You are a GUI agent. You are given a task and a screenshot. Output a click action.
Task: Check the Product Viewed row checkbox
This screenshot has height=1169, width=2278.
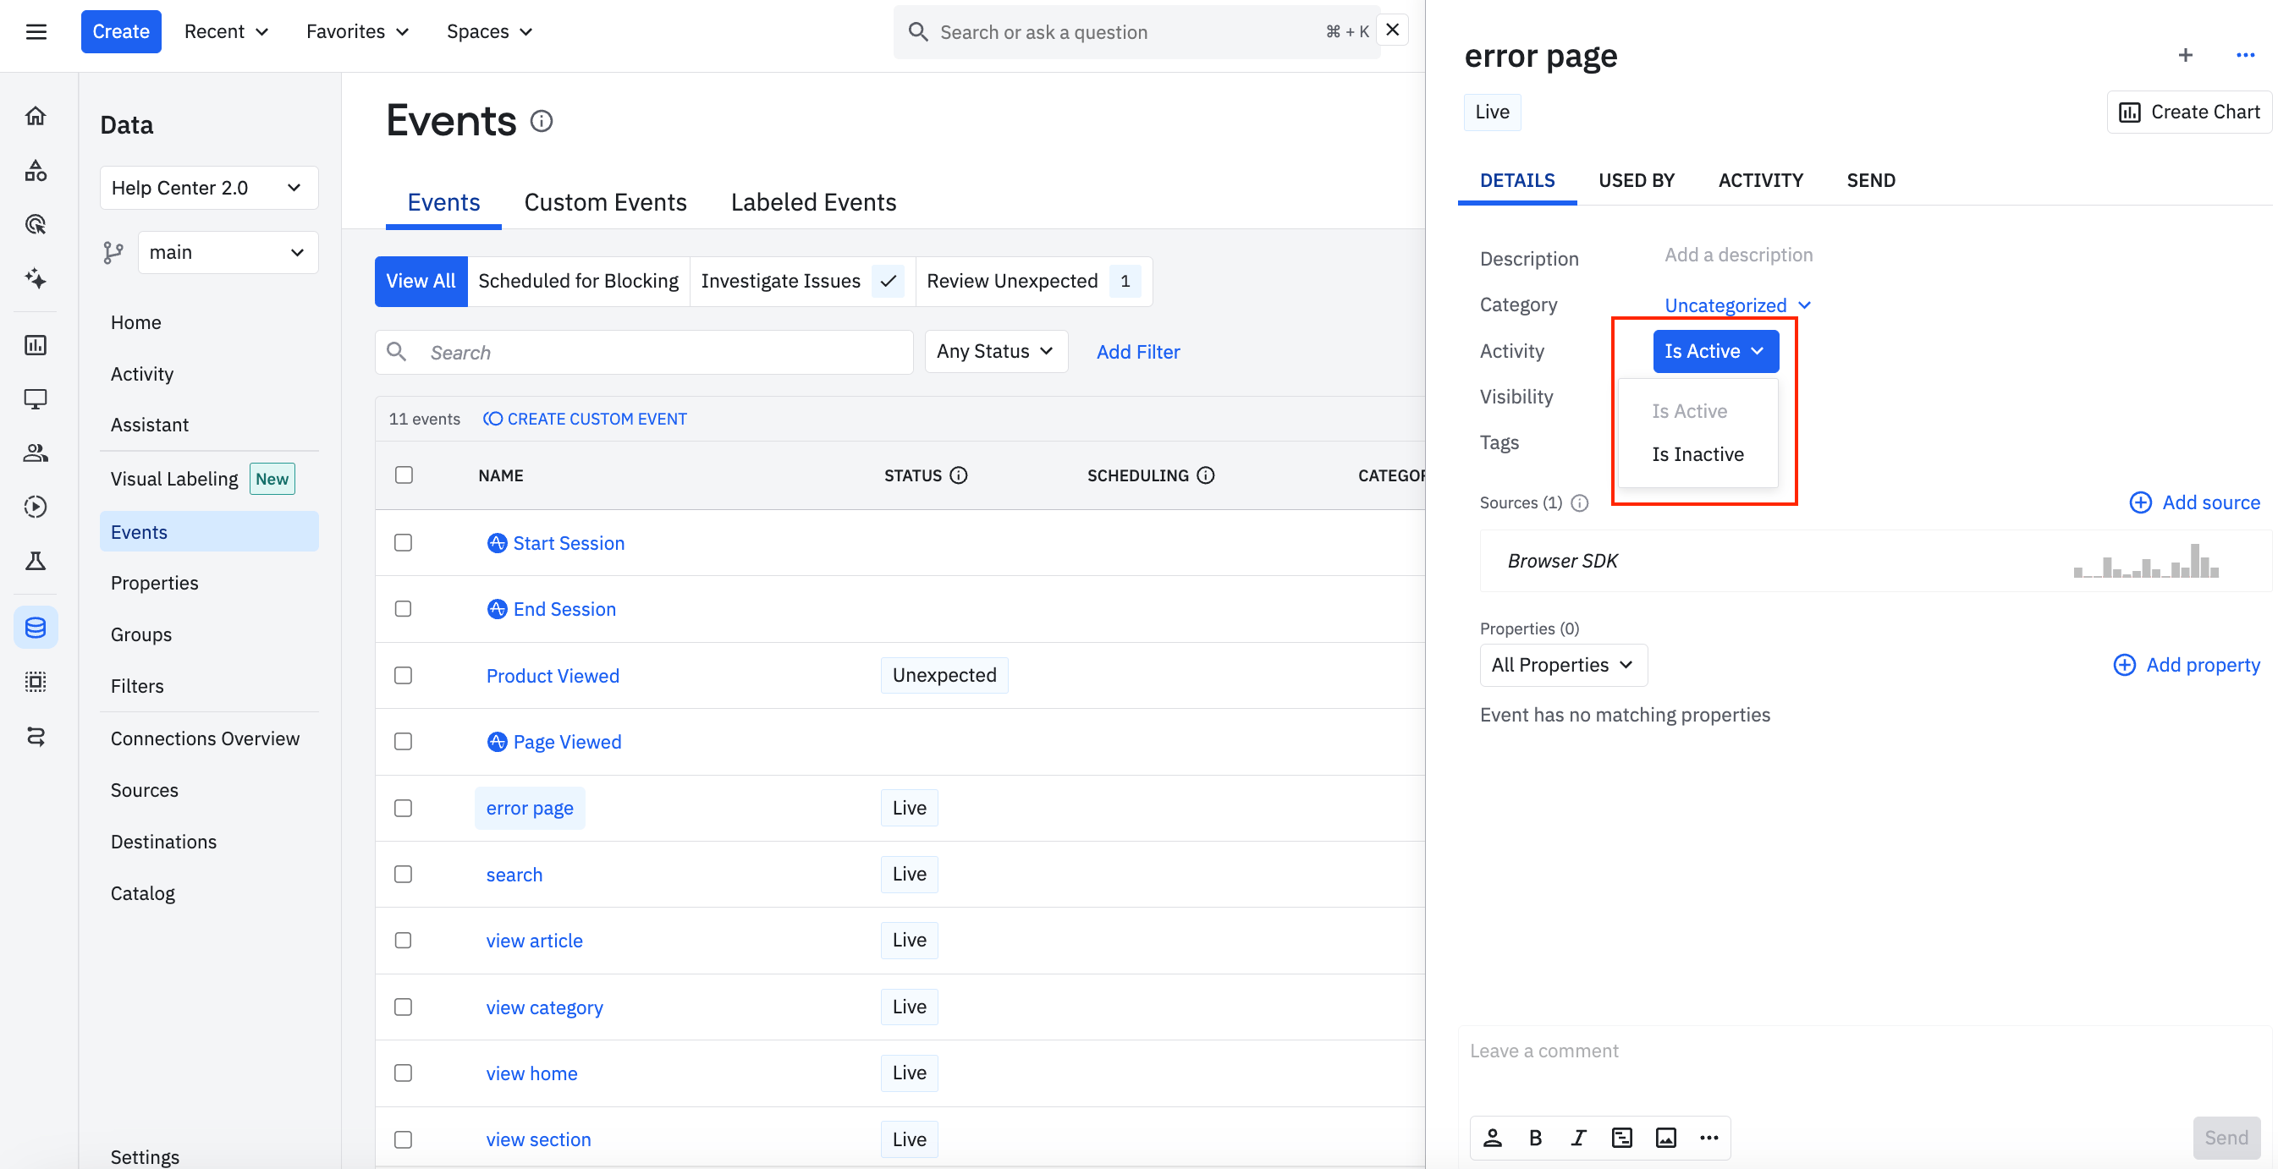point(404,676)
